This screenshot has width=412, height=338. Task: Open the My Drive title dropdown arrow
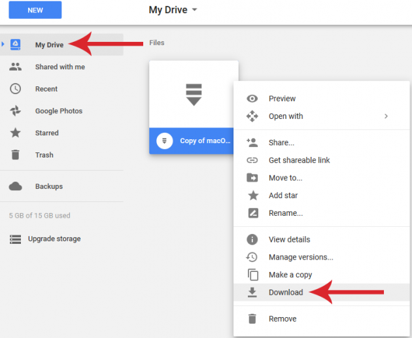click(194, 10)
